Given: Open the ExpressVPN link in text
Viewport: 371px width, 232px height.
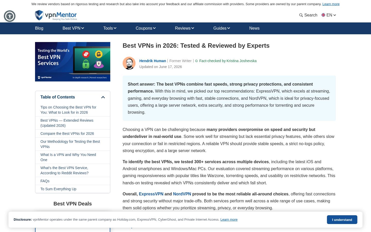Looking at the screenshot, I should [x=151, y=194].
